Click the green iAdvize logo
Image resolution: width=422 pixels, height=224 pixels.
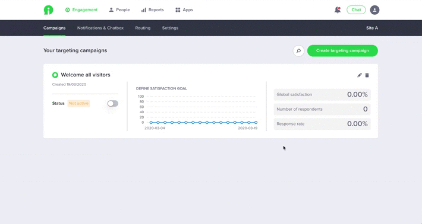tap(49, 10)
